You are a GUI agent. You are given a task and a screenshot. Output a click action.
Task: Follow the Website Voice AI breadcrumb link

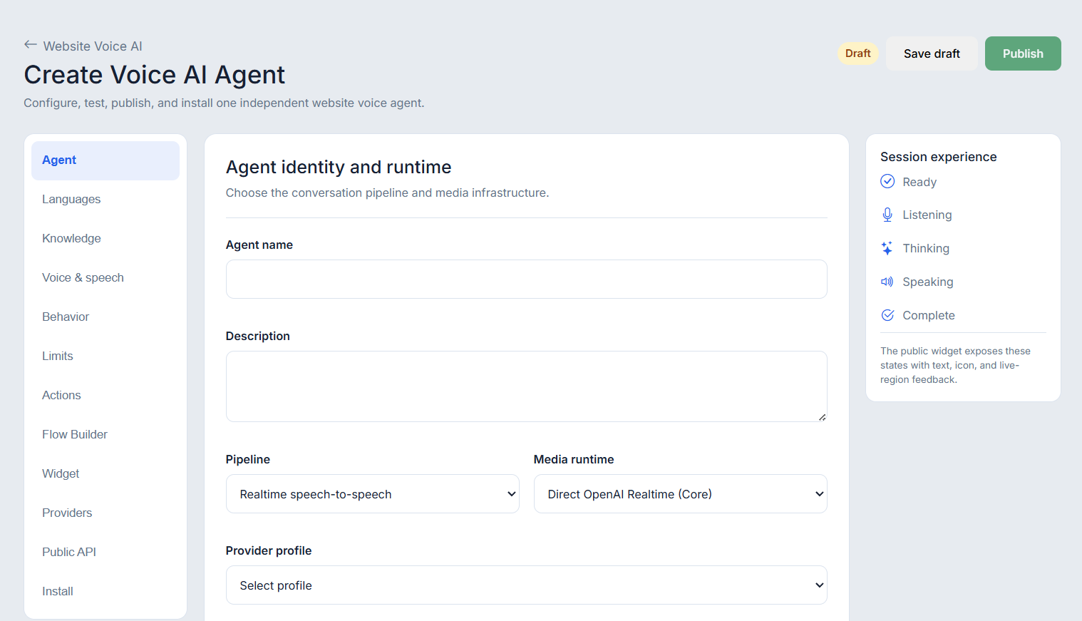pos(93,46)
